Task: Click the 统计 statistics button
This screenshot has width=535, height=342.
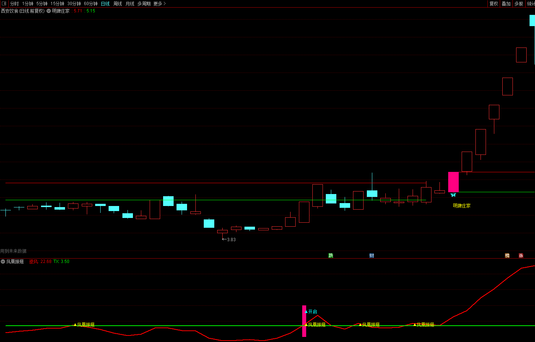Action: click(531, 4)
